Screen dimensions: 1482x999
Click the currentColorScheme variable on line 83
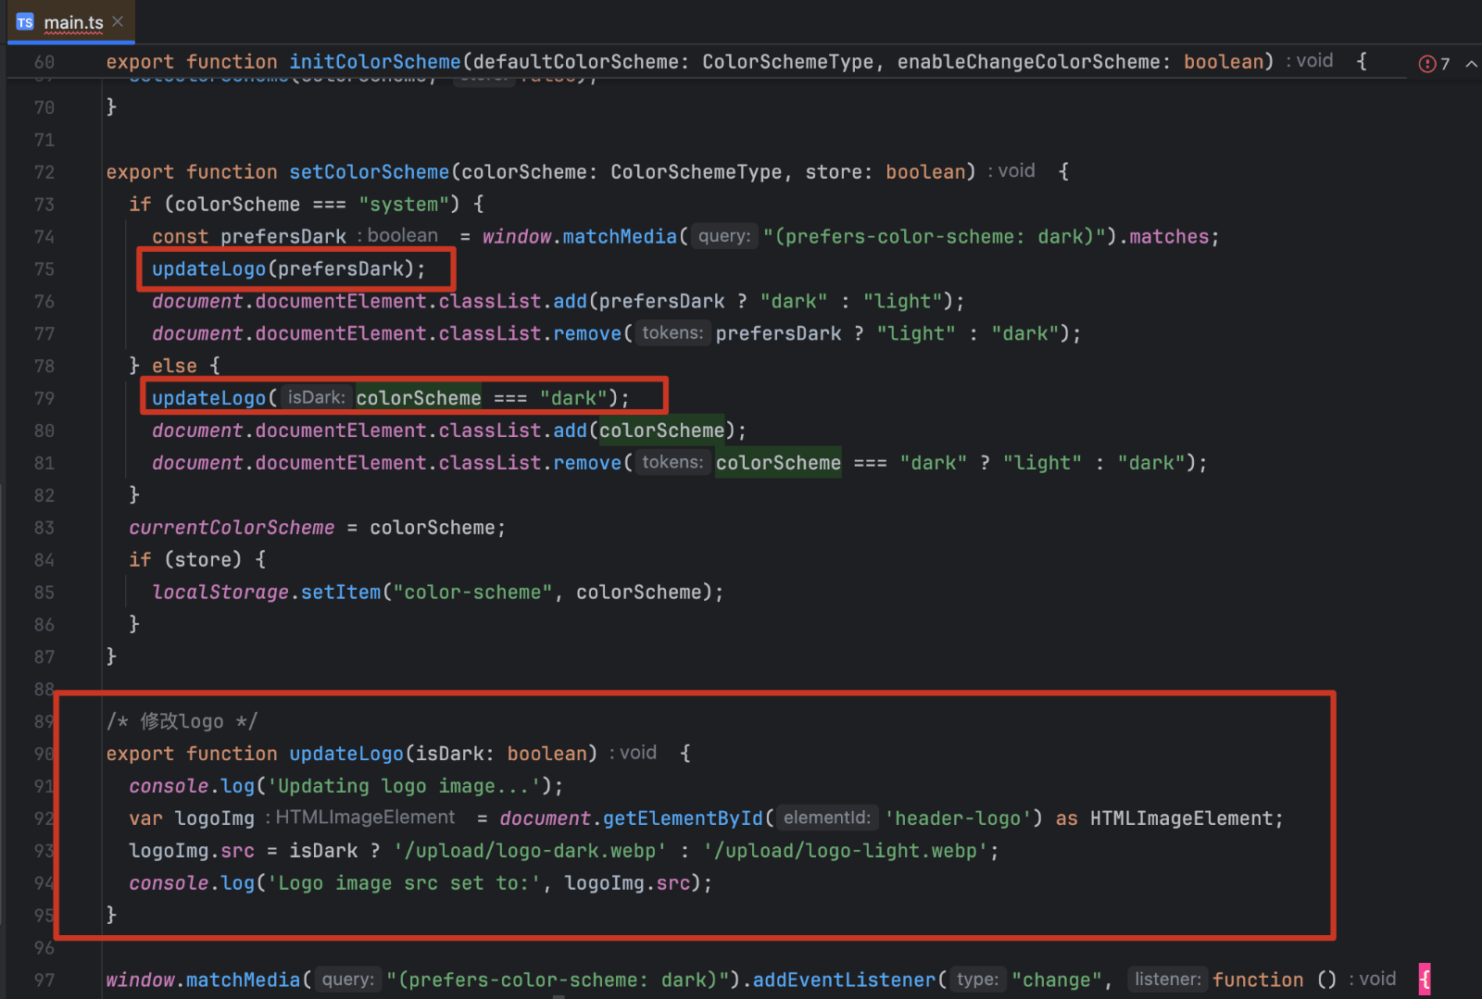[232, 528]
